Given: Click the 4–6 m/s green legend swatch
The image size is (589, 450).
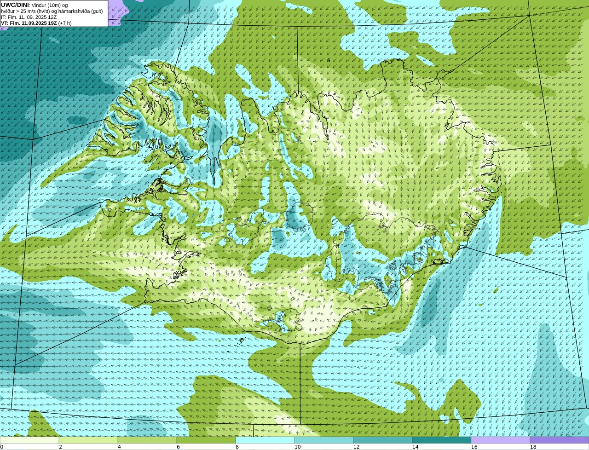Looking at the screenshot, I should click(x=147, y=440).
